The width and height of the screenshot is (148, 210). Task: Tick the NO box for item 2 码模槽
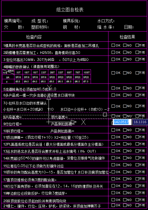tap(125, 52)
